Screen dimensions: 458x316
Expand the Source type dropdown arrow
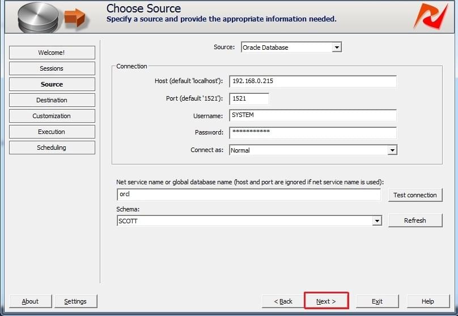(x=337, y=47)
